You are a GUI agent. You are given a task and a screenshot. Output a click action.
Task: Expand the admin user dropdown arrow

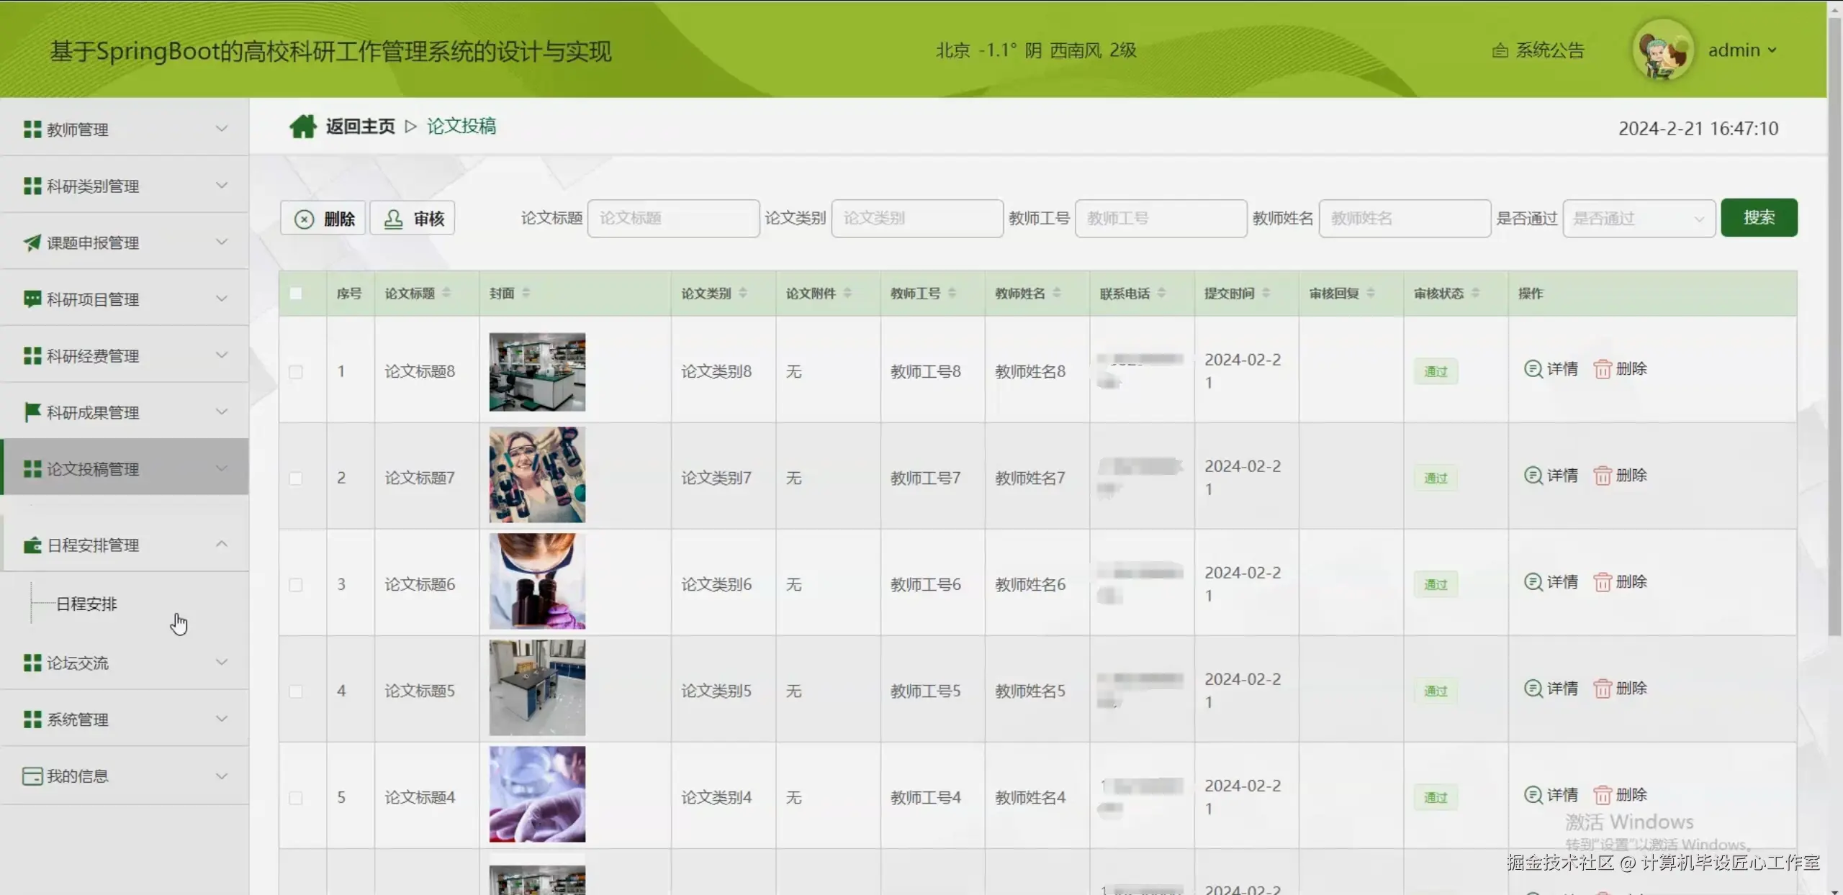(1772, 50)
